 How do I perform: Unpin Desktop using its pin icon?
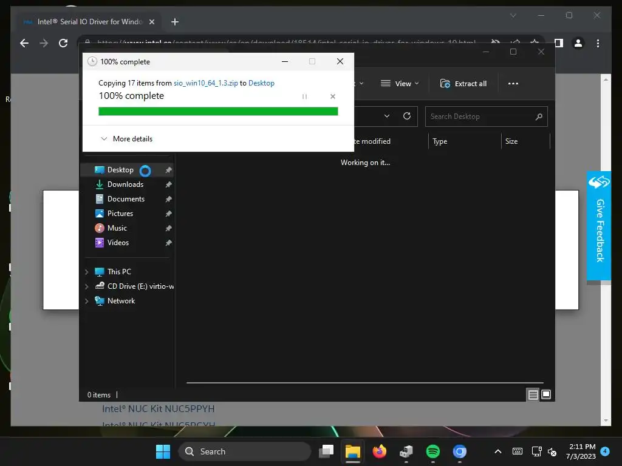click(169, 170)
